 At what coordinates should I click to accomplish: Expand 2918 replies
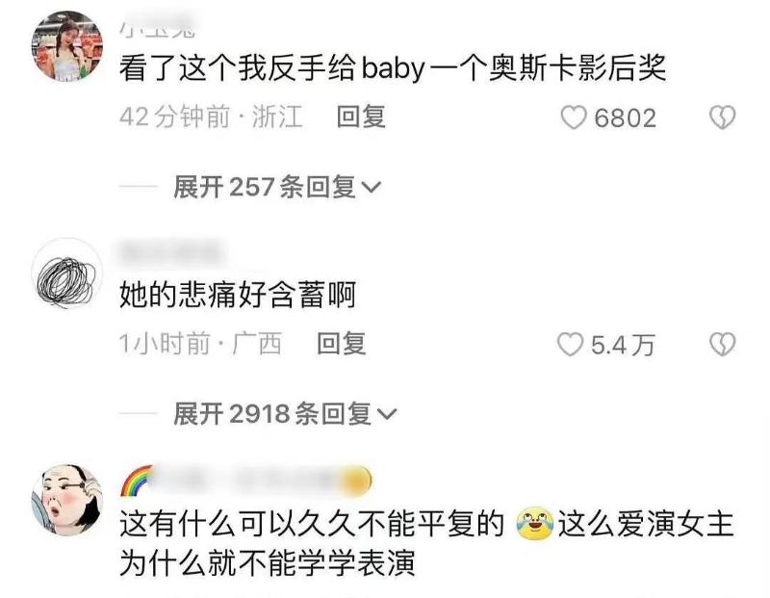285,414
